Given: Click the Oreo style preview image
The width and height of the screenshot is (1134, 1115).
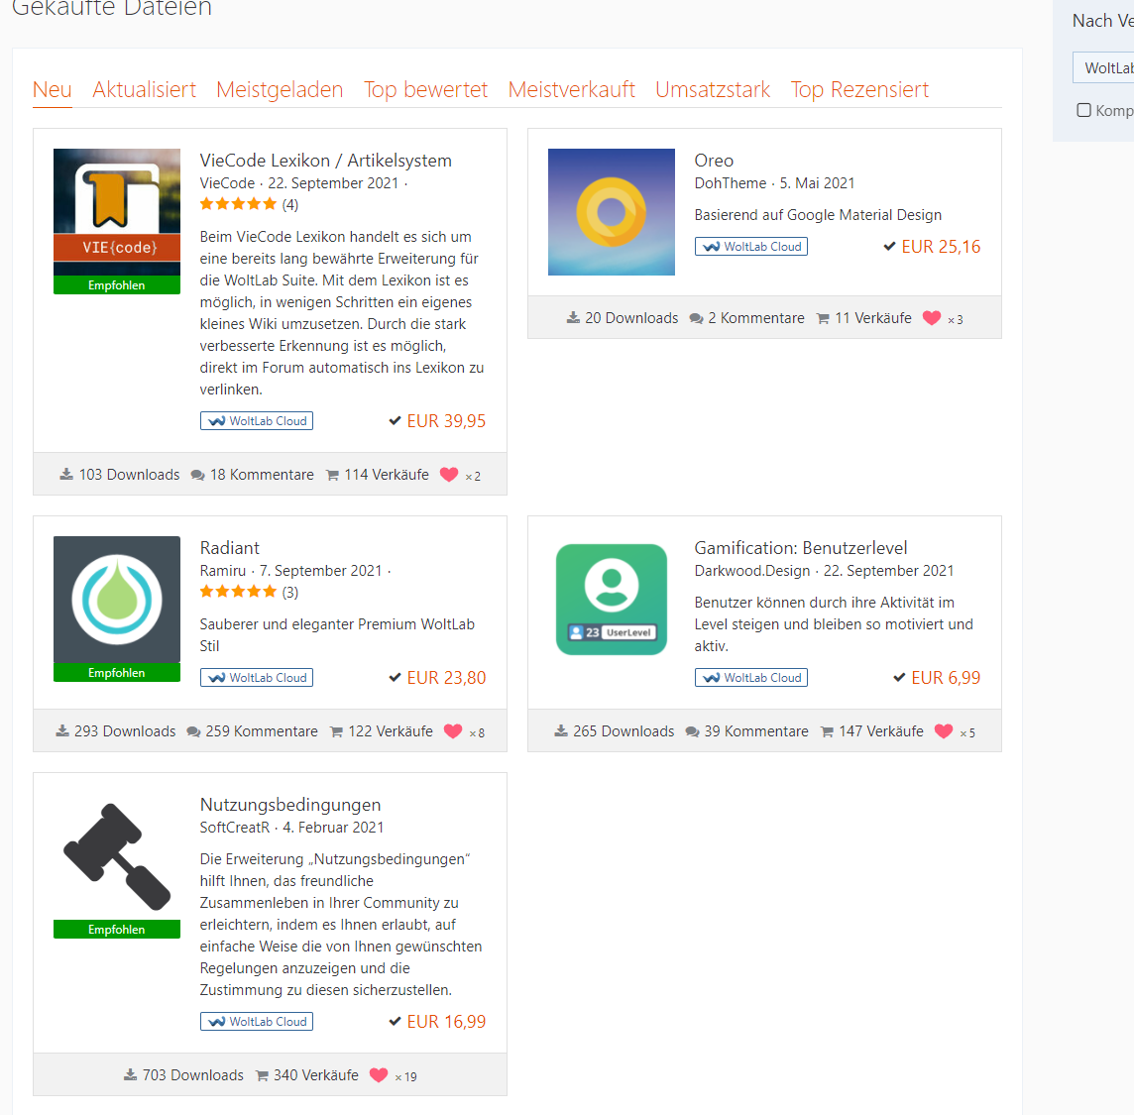Looking at the screenshot, I should click(612, 212).
